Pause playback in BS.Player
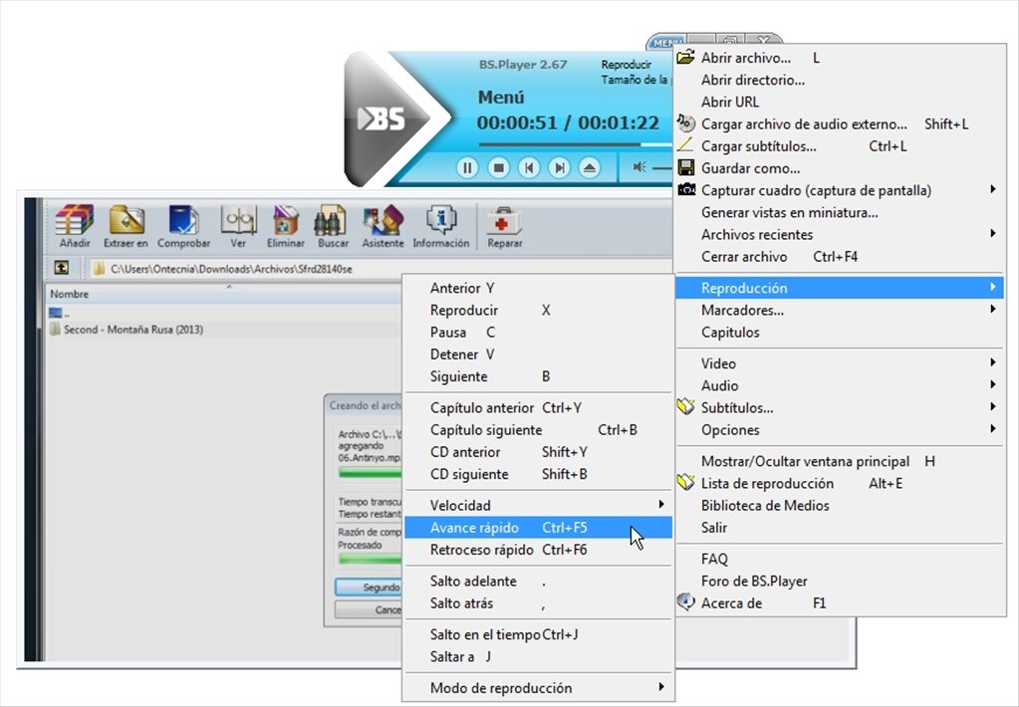This screenshot has height=707, width=1019. tap(466, 167)
